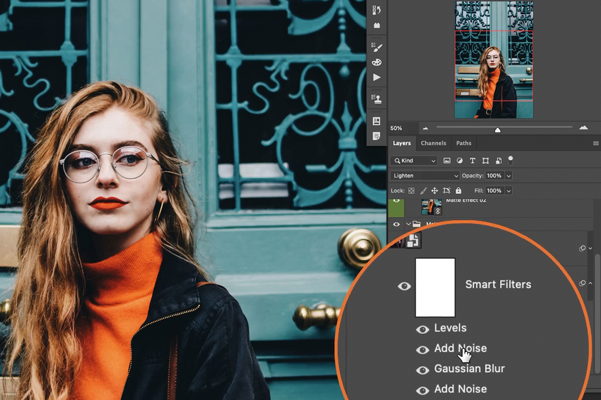Filter for adjustment layers icon

click(x=460, y=160)
